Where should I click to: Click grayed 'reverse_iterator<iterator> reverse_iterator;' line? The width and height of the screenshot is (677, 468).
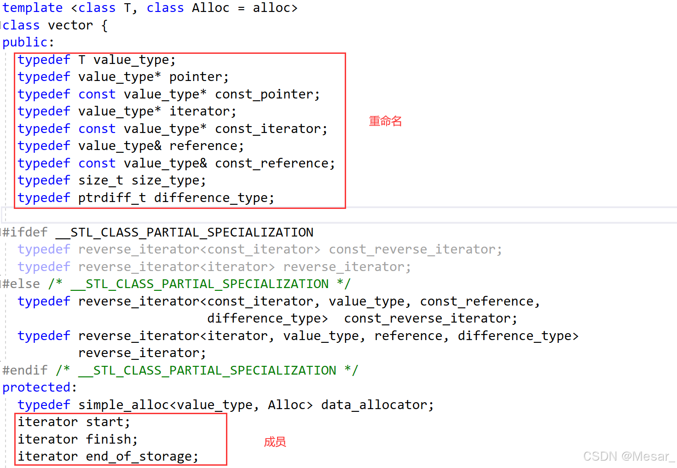point(214,267)
